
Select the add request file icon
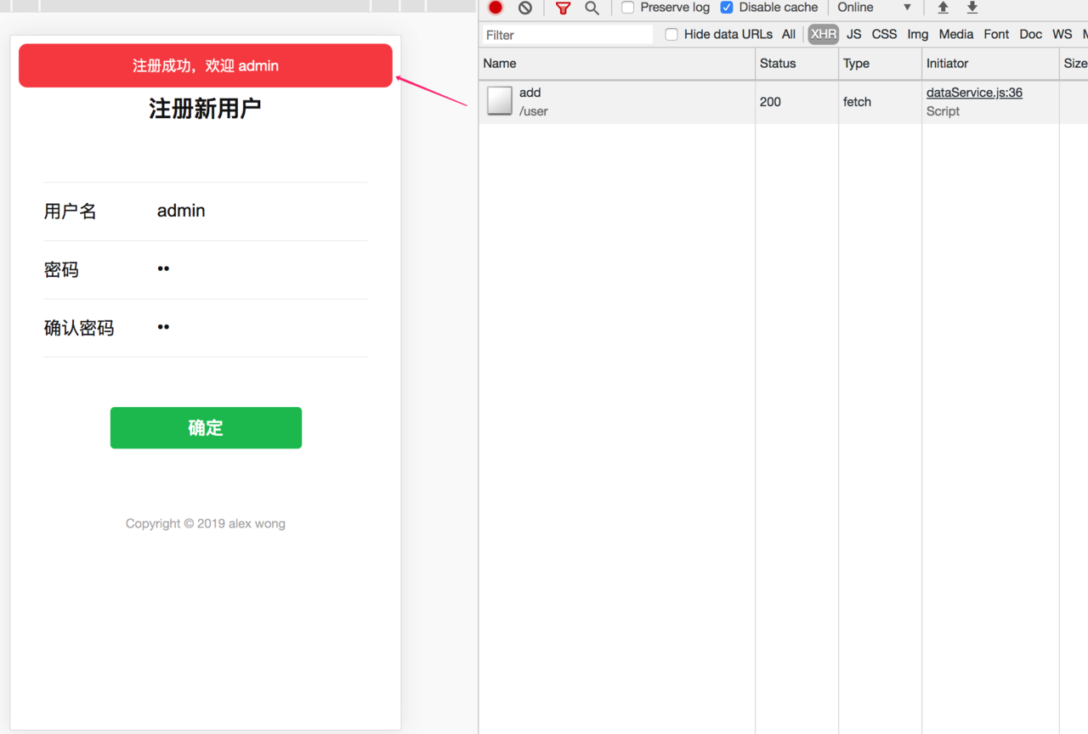(500, 101)
